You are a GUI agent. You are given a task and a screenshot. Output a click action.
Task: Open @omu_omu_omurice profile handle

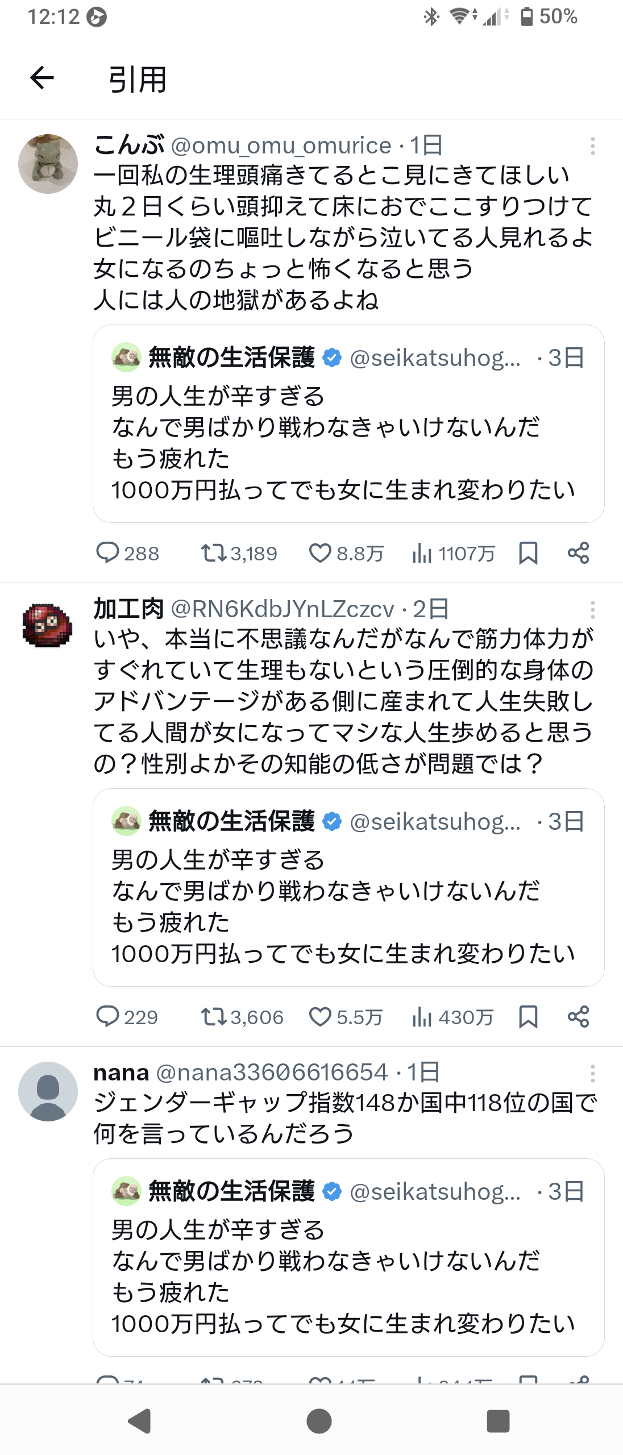pyautogui.click(x=281, y=145)
